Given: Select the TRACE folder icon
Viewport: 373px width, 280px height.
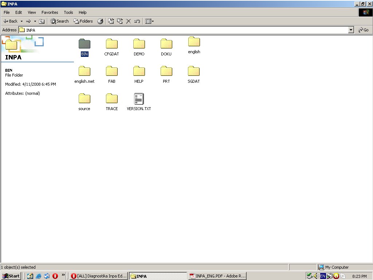Looking at the screenshot, I should click(112, 99).
